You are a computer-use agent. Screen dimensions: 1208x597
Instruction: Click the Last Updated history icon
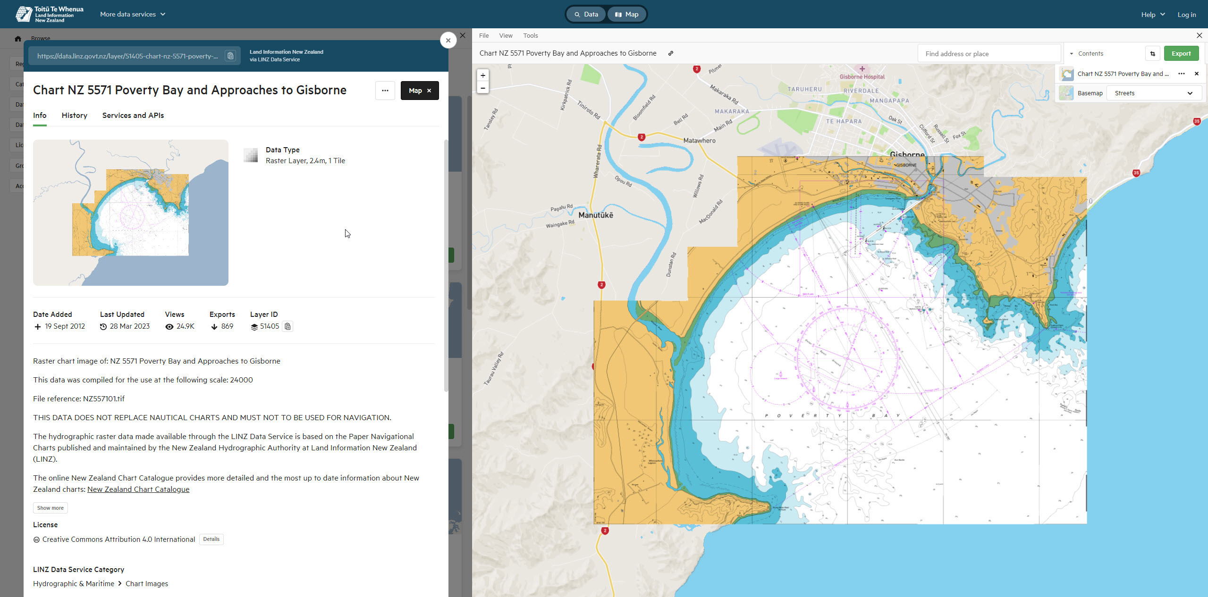tap(103, 327)
